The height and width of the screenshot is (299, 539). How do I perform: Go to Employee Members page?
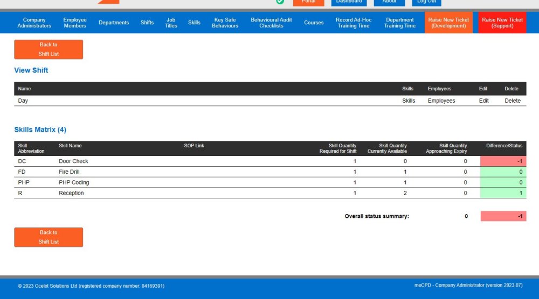75,23
